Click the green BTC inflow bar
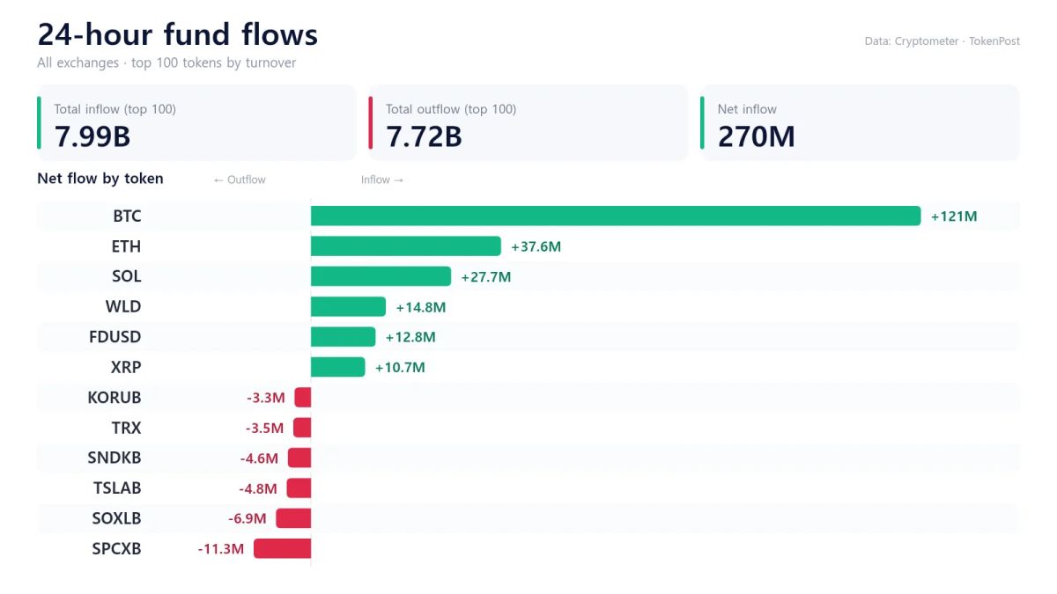The height and width of the screenshot is (594, 1057). pos(616,216)
